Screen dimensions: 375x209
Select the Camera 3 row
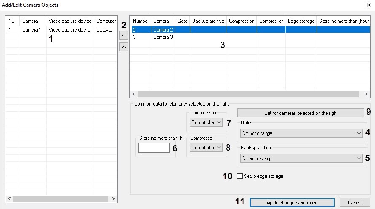pyautogui.click(x=163, y=37)
